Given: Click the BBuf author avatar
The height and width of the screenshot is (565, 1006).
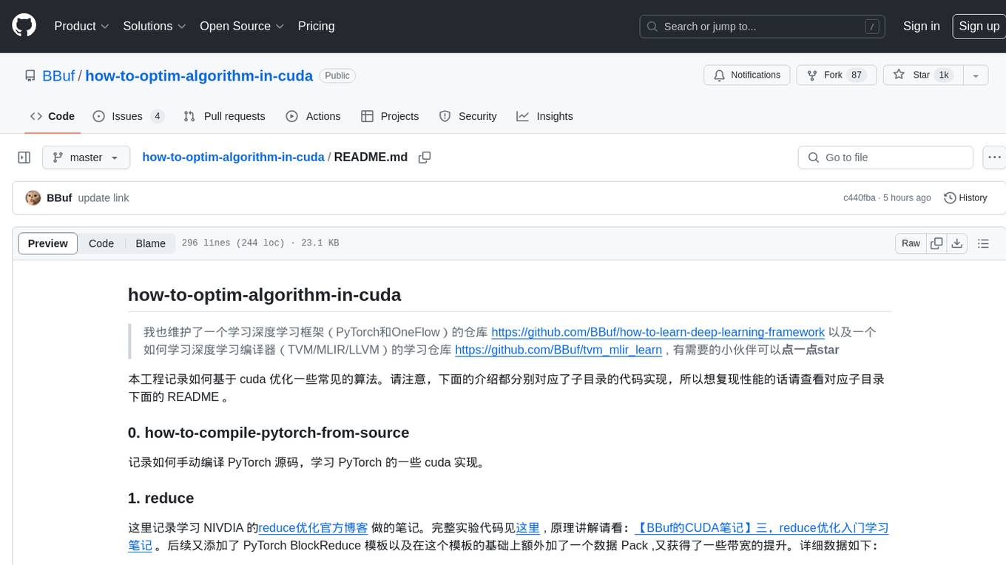Looking at the screenshot, I should [33, 197].
